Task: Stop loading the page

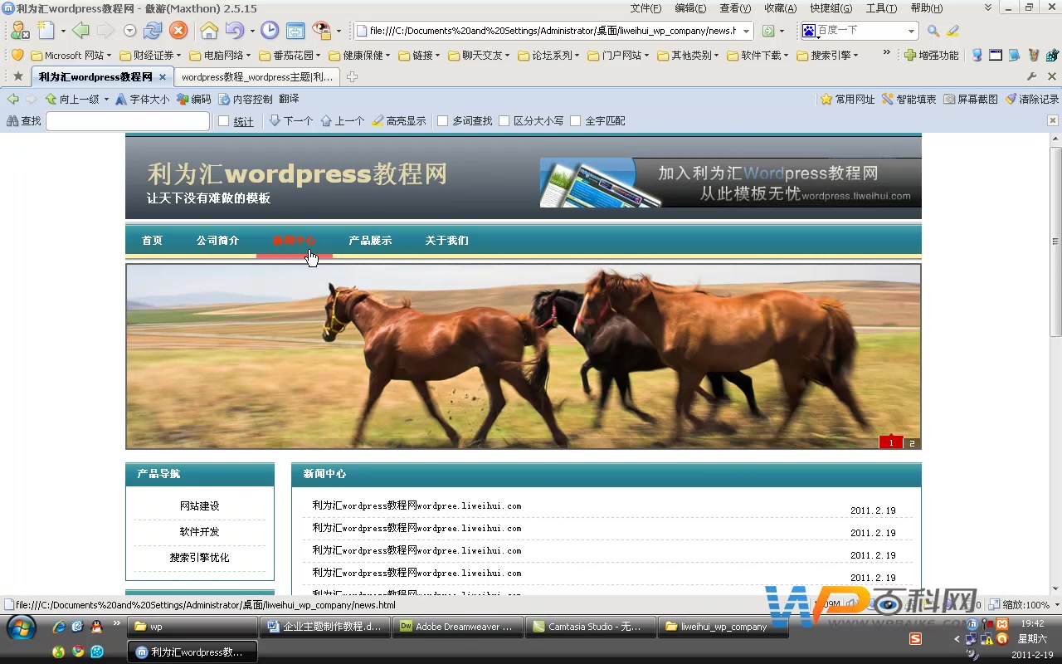Action: [178, 31]
